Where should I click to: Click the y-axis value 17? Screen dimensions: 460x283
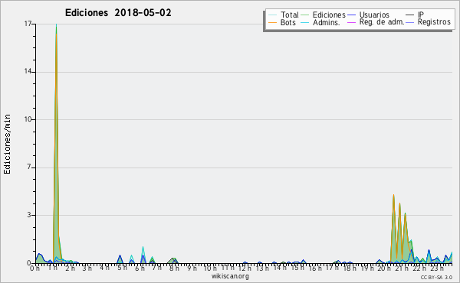point(28,24)
